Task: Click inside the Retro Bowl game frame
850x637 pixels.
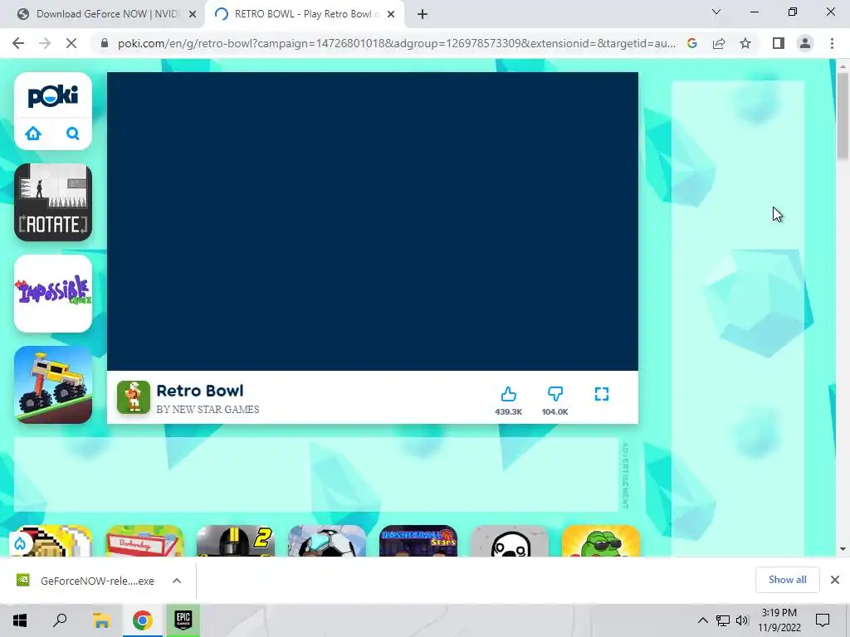Action: point(373,221)
